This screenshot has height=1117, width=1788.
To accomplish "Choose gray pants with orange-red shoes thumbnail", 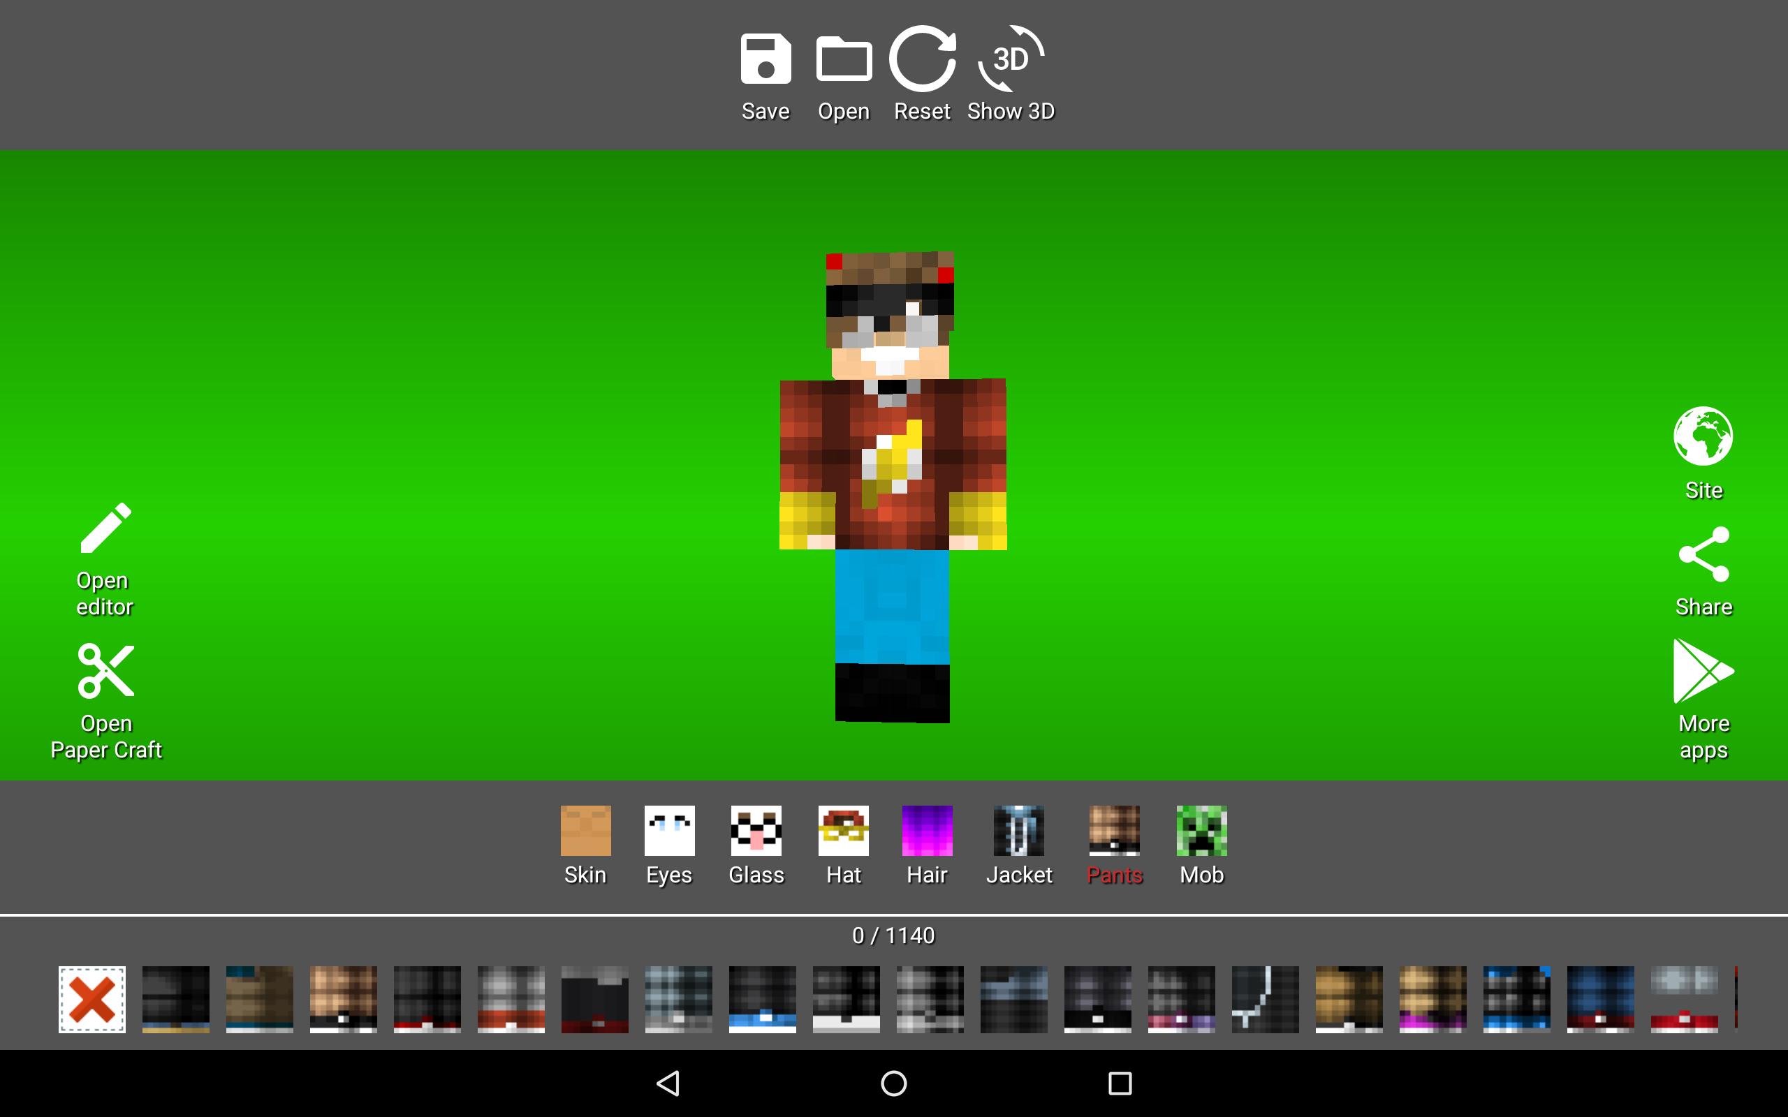I will 511,999.
